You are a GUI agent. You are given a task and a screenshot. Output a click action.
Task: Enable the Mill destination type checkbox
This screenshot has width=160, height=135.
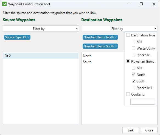tap(133, 42)
